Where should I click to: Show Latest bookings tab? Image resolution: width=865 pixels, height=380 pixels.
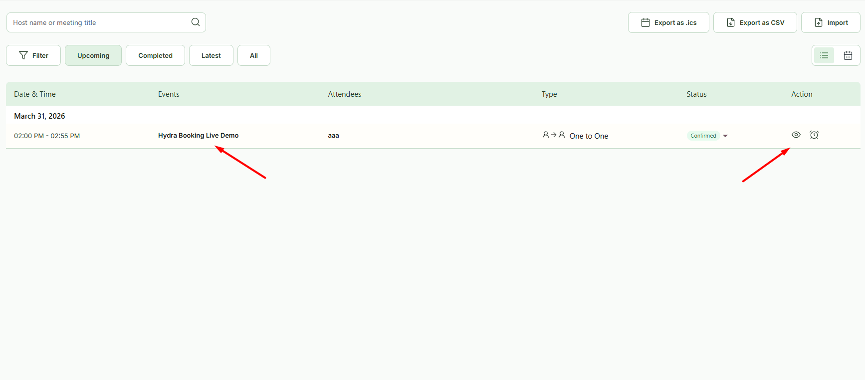click(x=211, y=55)
